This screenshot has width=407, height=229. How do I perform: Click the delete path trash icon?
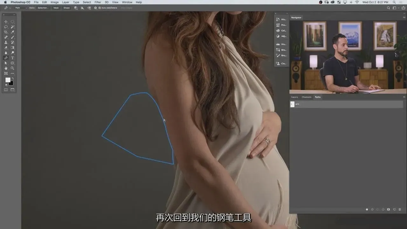[400, 209]
